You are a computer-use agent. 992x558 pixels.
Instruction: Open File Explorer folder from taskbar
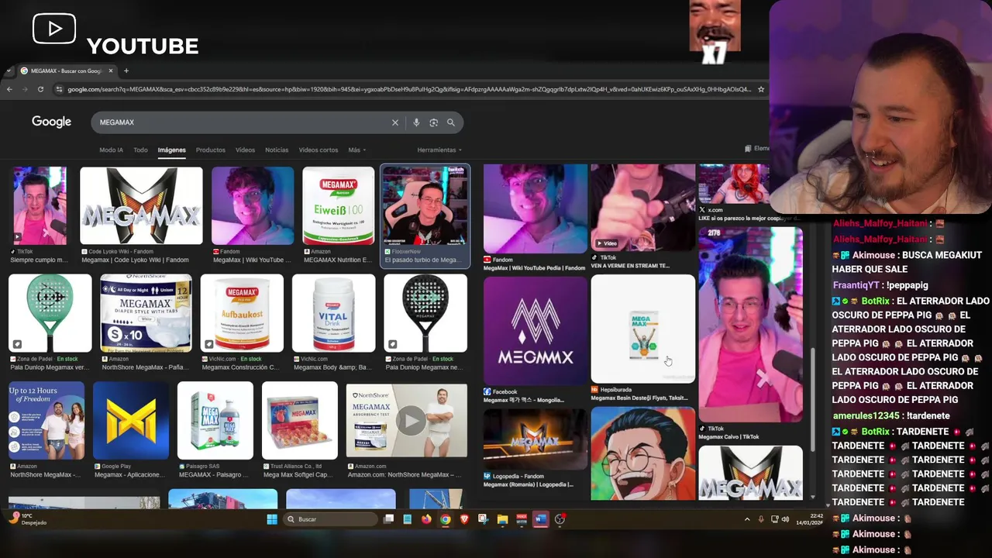point(502,519)
